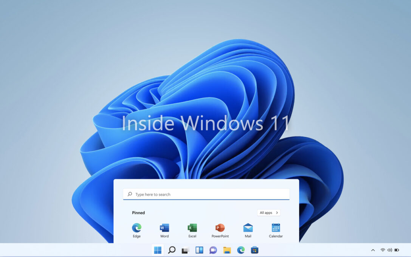Open the Chat icon on taskbar

pyautogui.click(x=213, y=250)
